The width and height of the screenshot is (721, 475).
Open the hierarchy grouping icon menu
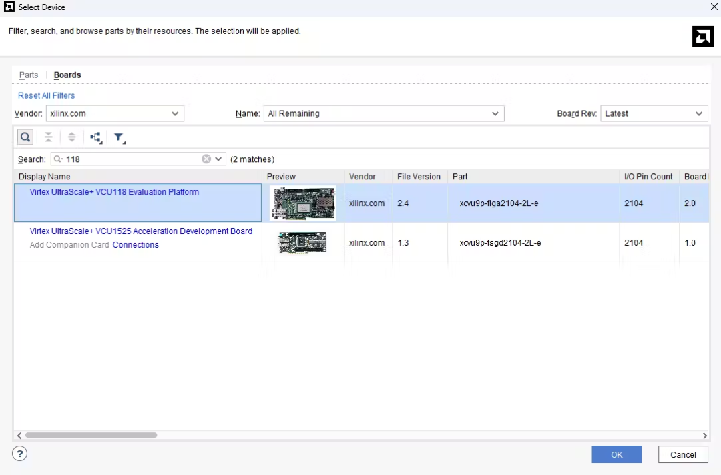point(96,137)
